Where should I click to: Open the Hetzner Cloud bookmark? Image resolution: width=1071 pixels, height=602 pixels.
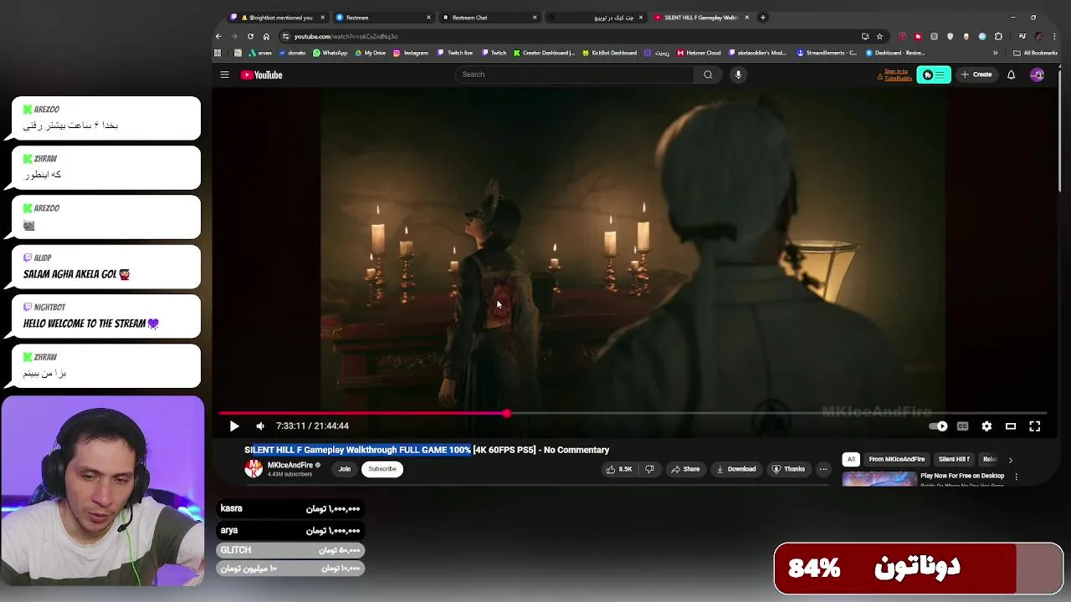pyautogui.click(x=699, y=53)
